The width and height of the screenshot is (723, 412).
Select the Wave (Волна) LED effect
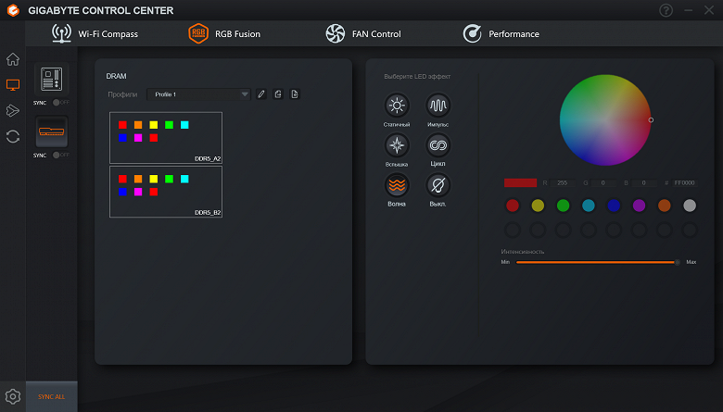pos(397,185)
